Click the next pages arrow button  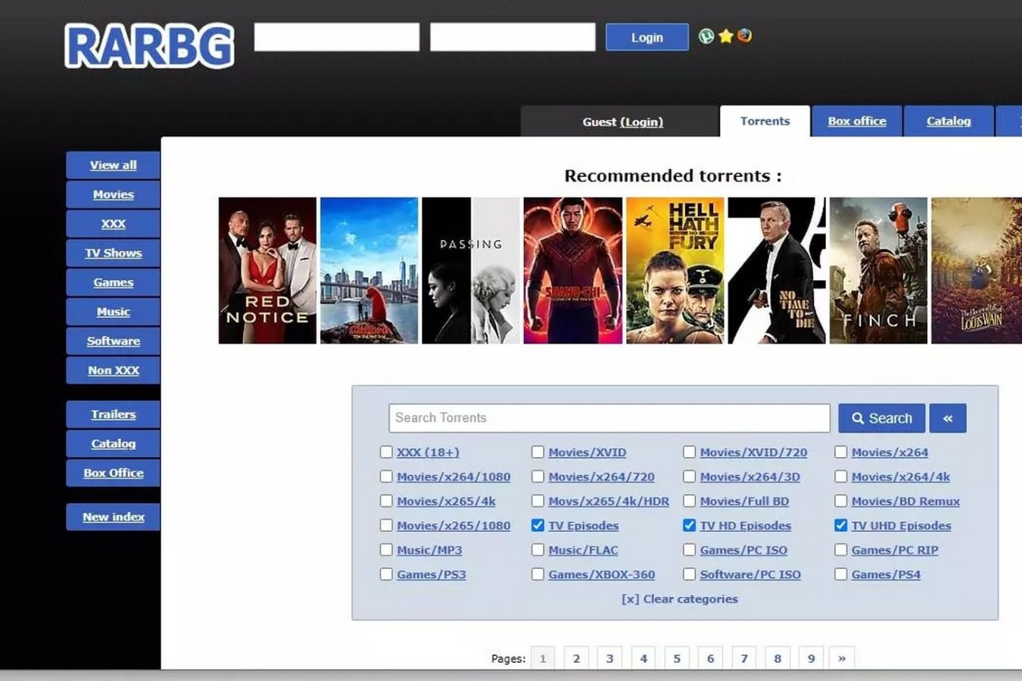point(842,658)
